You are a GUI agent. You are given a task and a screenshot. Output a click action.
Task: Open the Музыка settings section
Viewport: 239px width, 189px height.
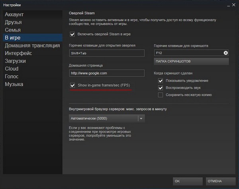pyautogui.click(x=33, y=84)
